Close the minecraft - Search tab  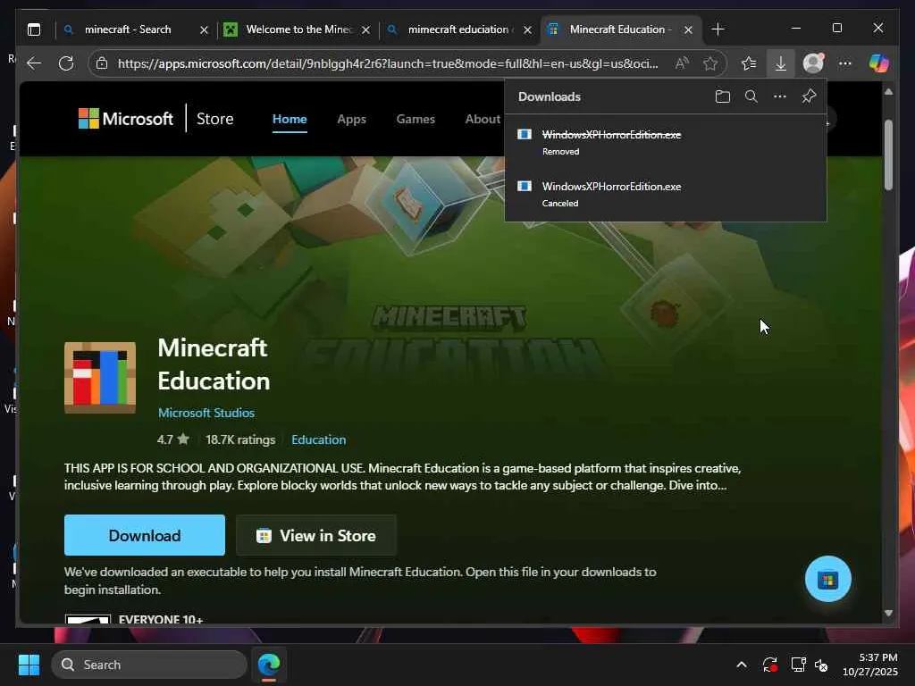coord(204,29)
